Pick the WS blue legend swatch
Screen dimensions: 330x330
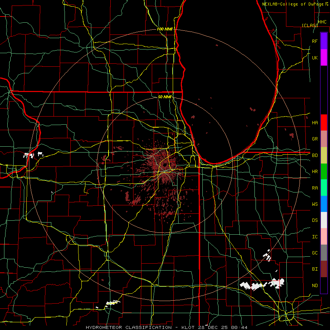[x=324, y=204]
